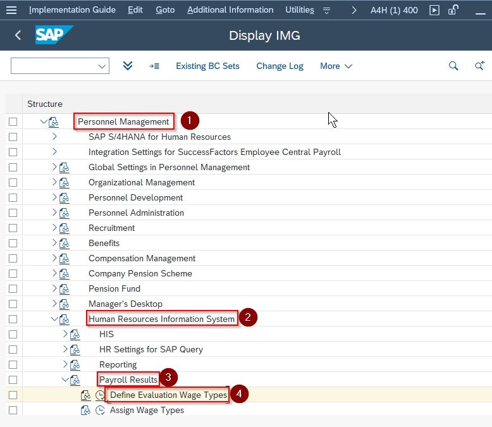Open documentation icon for Global Settings
Image resolution: width=492 pixels, height=427 pixels.
(x=65, y=168)
